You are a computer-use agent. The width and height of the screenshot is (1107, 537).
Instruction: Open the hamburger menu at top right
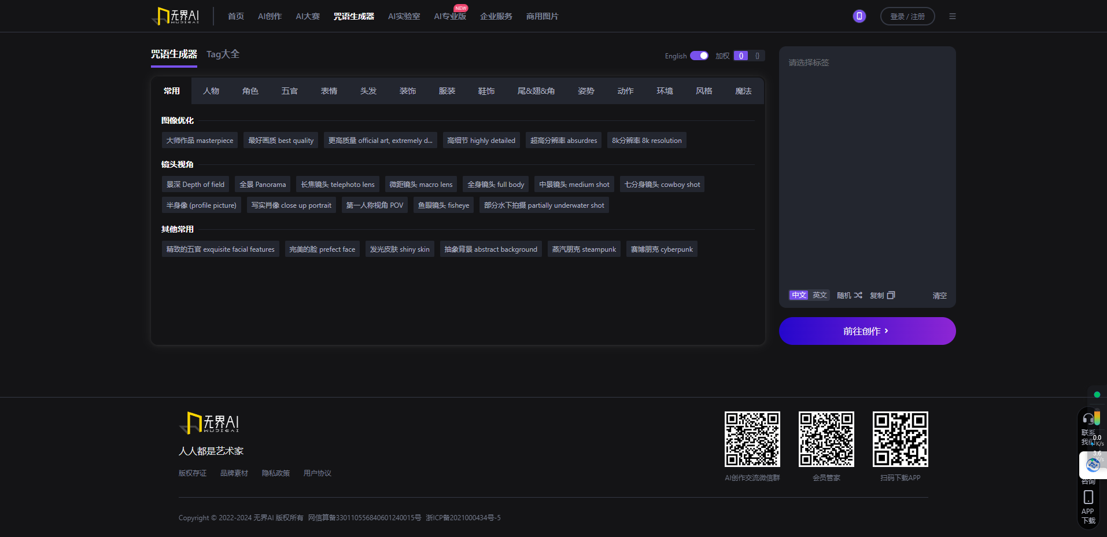[x=953, y=16]
